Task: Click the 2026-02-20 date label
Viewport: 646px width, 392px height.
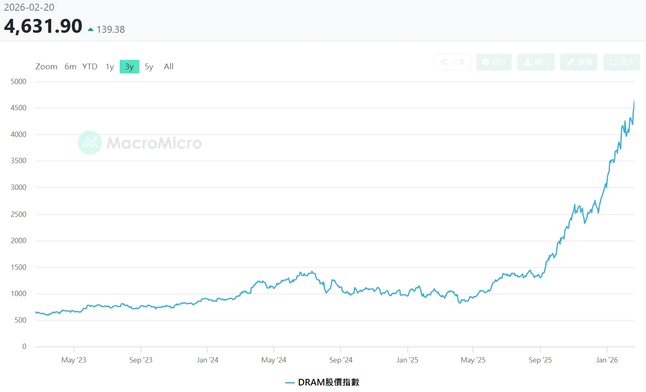Action: pos(29,7)
